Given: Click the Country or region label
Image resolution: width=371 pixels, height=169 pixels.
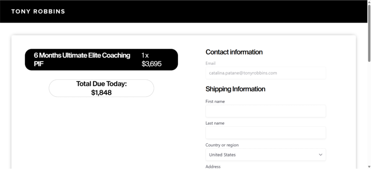Looking at the screenshot, I should point(222,145).
